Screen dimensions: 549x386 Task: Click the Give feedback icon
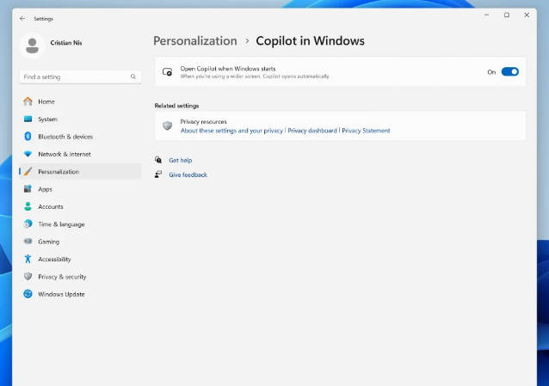click(158, 175)
